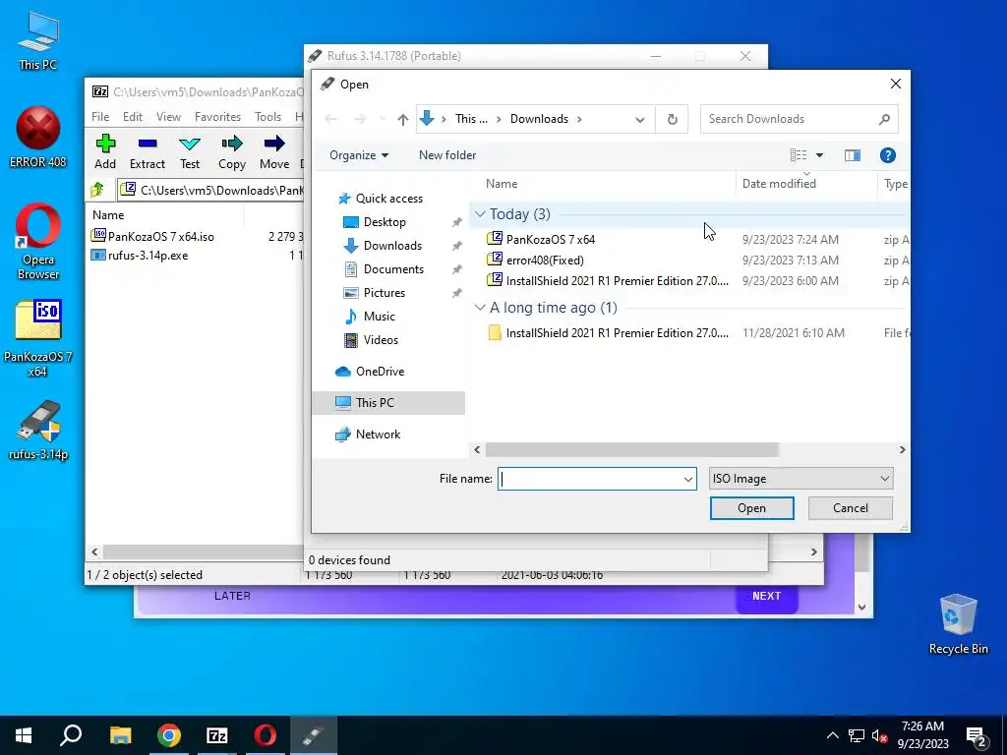Screen dimensions: 1007x755
Task: Select OneDrive in the navigation pane
Action: click(x=380, y=372)
